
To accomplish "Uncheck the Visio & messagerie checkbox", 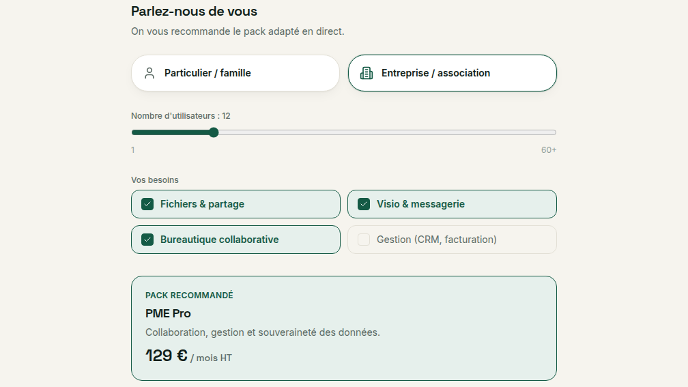I will (364, 204).
